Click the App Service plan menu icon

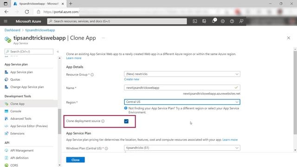click(6, 72)
